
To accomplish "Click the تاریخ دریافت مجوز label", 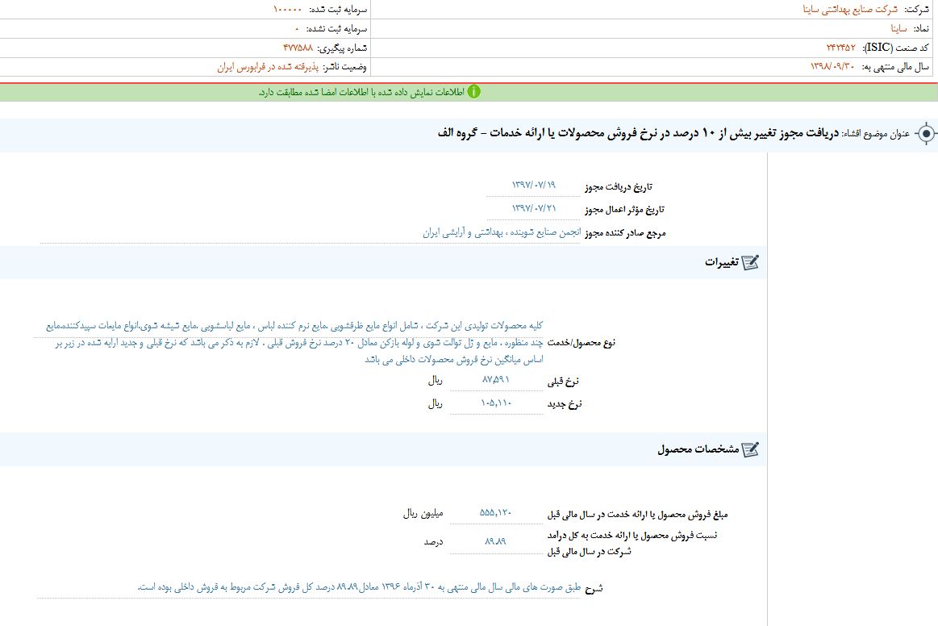I will click(x=619, y=186).
